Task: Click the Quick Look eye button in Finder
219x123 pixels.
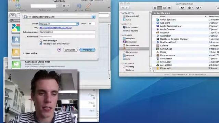Action: click(x=182, y=8)
